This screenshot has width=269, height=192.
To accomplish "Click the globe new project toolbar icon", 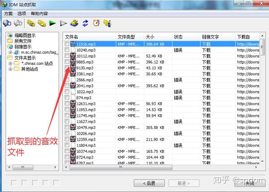I will pos(7,23).
